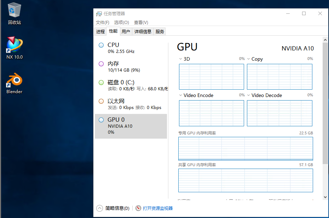Viewport: 329px width, 218px height.
Task: Click 简略信息(D) button
Action: (117, 208)
